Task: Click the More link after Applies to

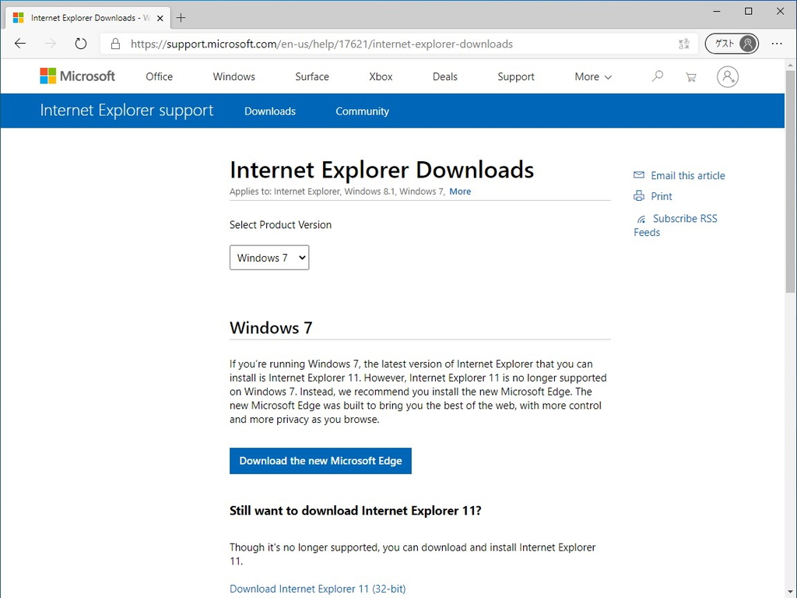Action: (x=460, y=191)
